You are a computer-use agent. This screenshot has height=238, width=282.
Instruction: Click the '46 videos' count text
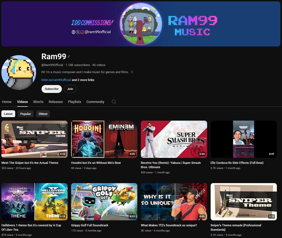(99, 65)
